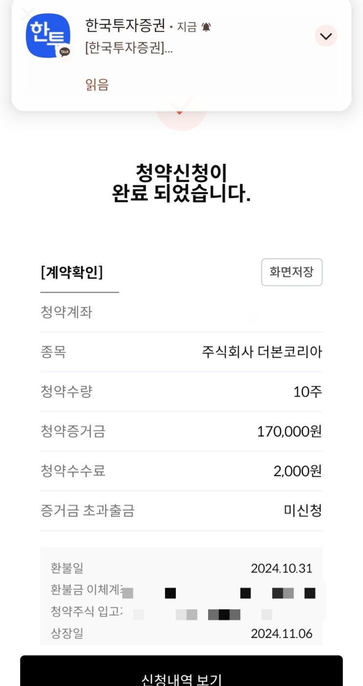Viewport: 363px width, 686px height.
Task: Close the screen with faint X icon
Action: (x=28, y=13)
